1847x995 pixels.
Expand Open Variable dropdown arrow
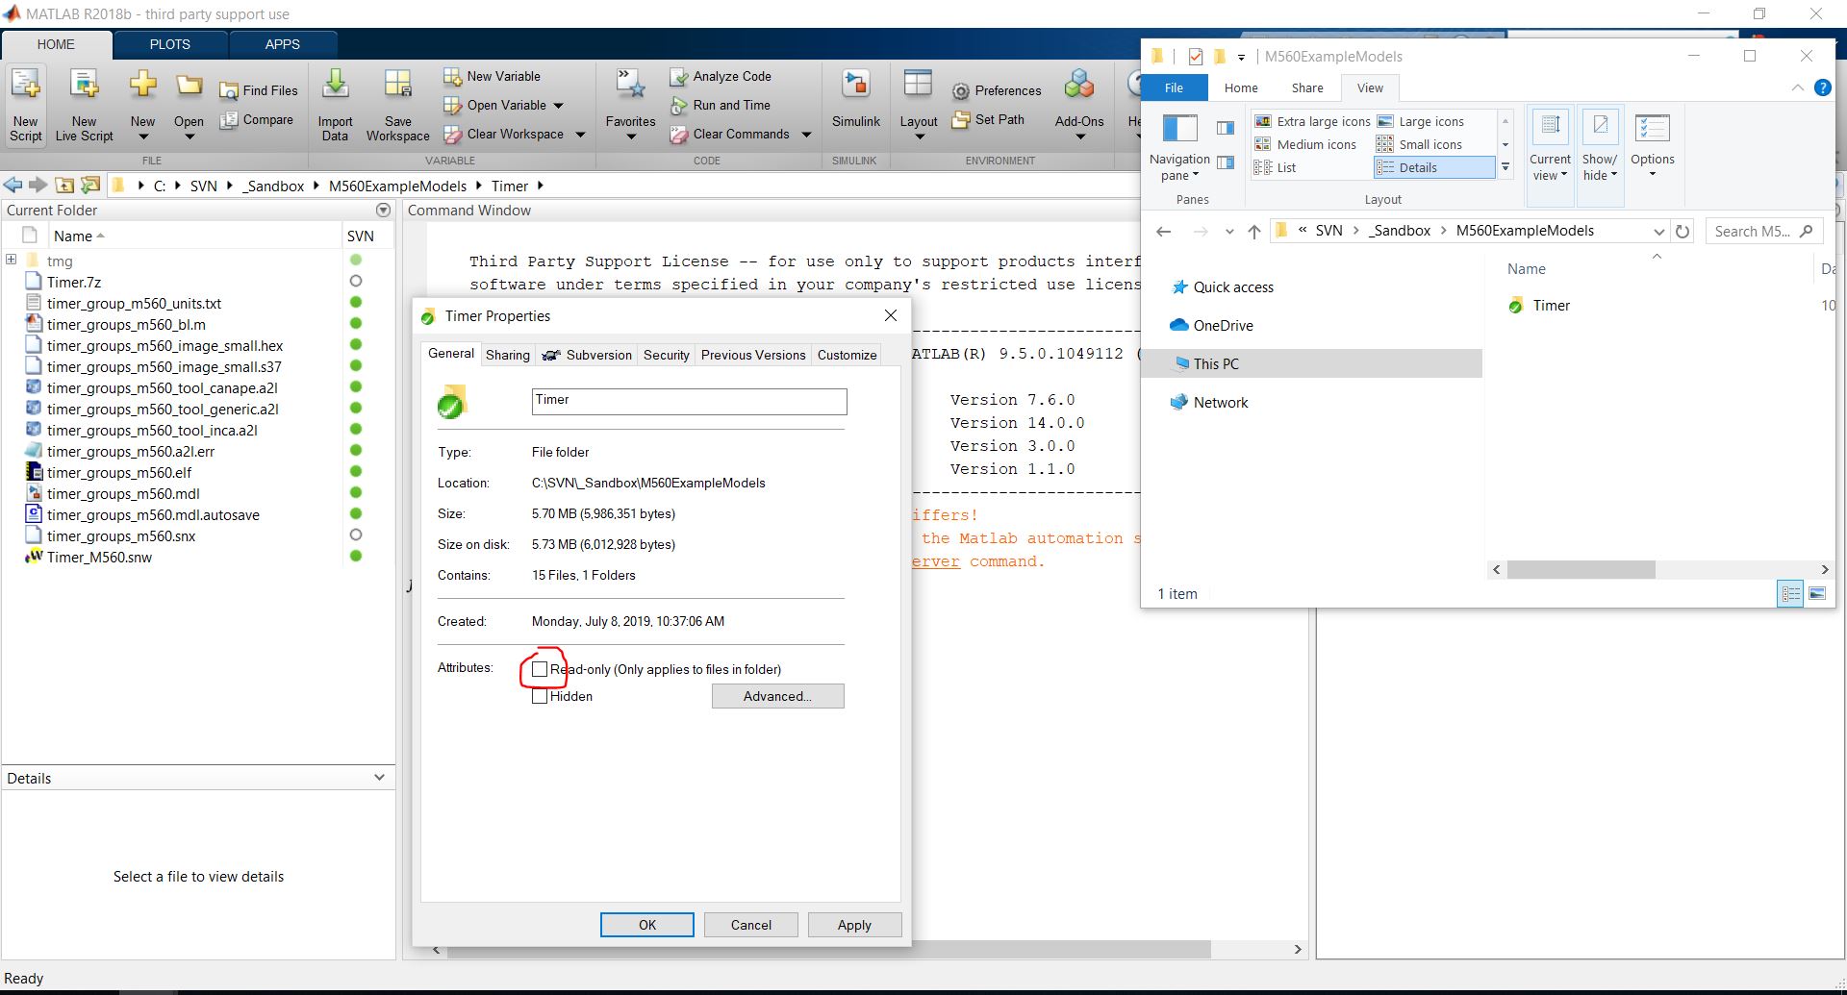558,106
